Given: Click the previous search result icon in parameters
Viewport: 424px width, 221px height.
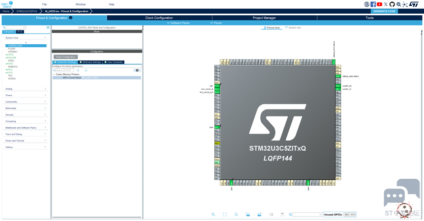Looking at the screenshot, I should 78,70.
